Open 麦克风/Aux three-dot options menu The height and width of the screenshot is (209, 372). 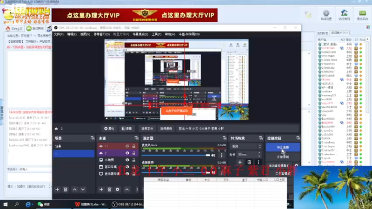222,155
